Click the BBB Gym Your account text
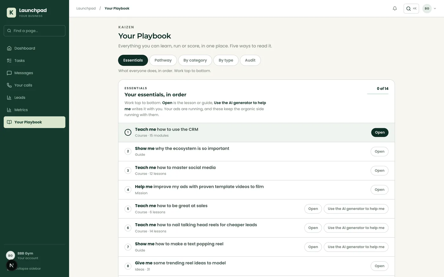The image size is (444, 277). pos(28,255)
